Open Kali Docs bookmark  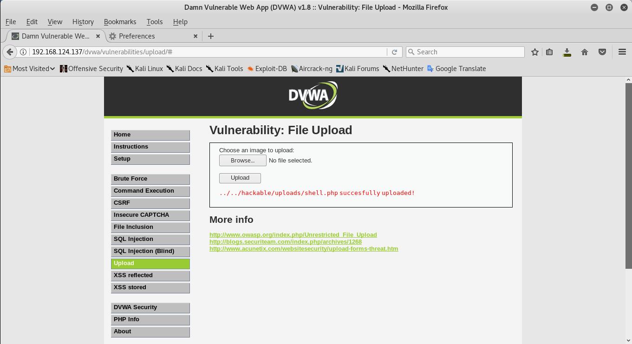184,69
